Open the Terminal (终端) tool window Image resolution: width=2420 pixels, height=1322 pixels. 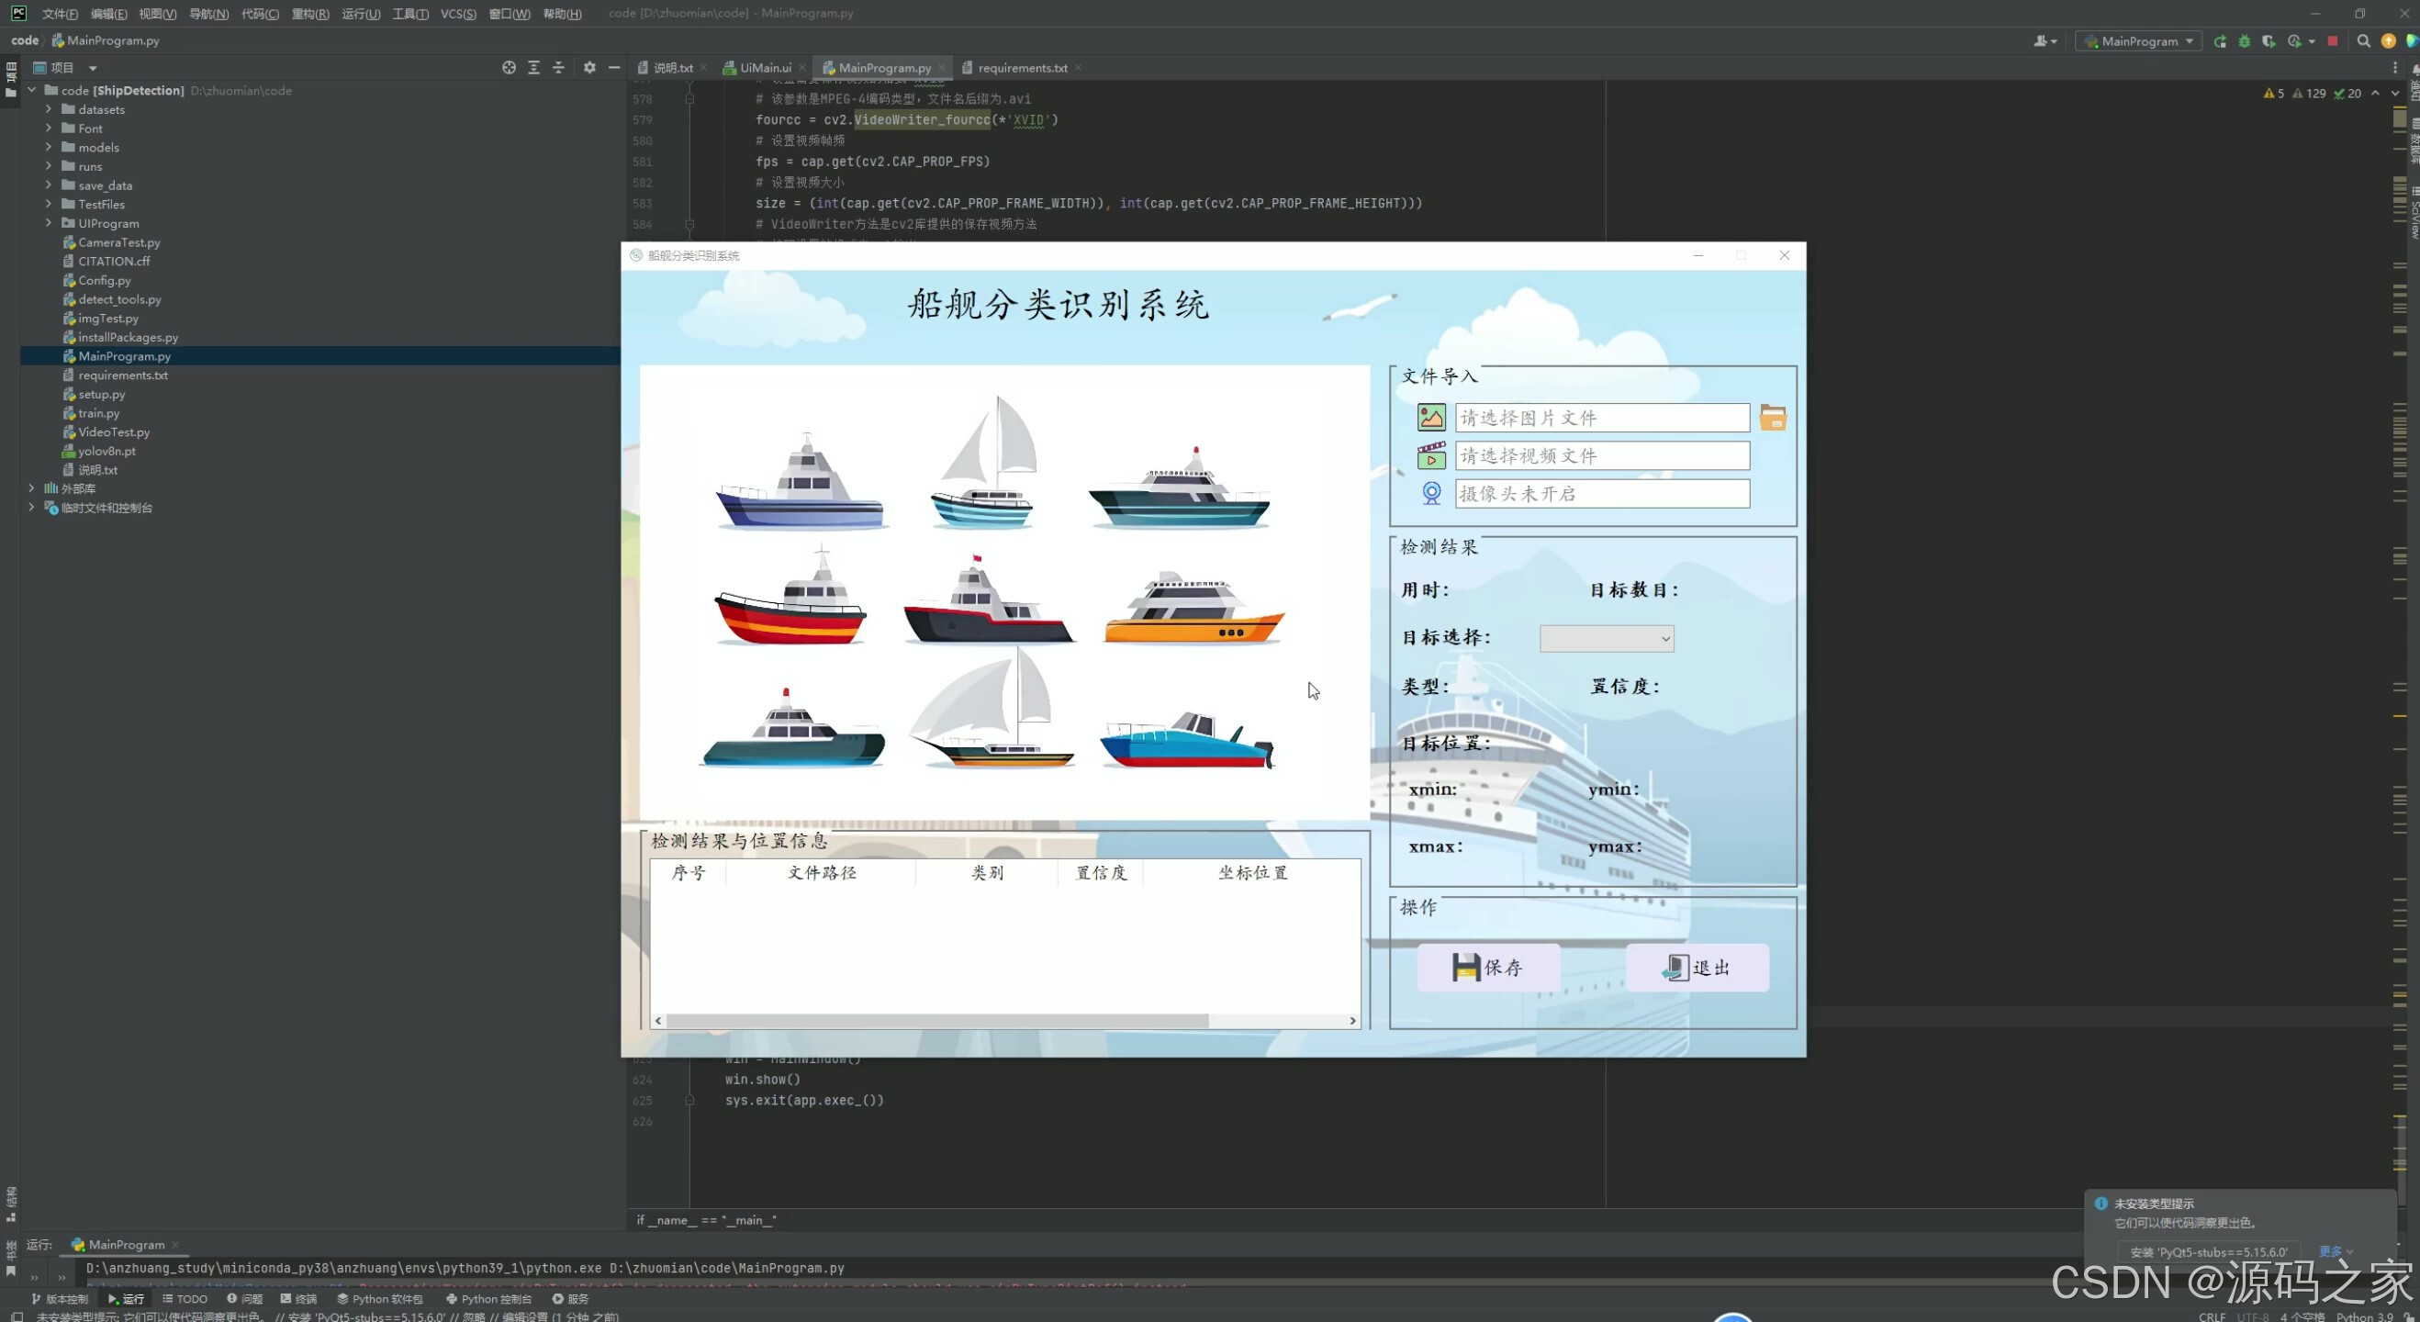(298, 1298)
